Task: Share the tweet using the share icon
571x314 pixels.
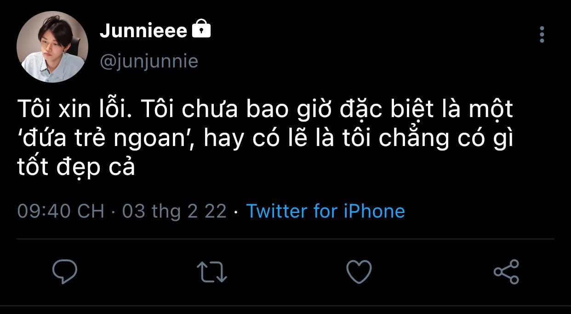Action: point(506,271)
